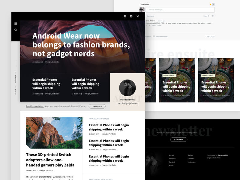Click "Lead design @cinemur" text
Image resolution: width=240 pixels, height=180 pixels.
127,103
